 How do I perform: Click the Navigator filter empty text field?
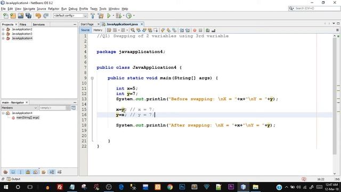coord(52,108)
